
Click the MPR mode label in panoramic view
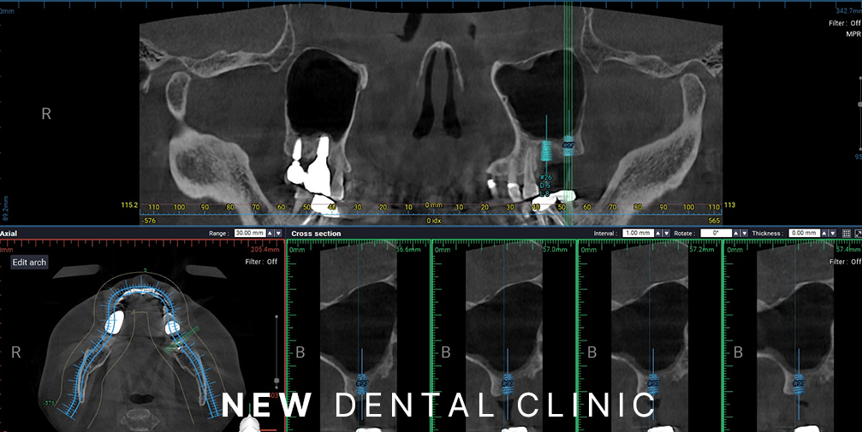[853, 35]
